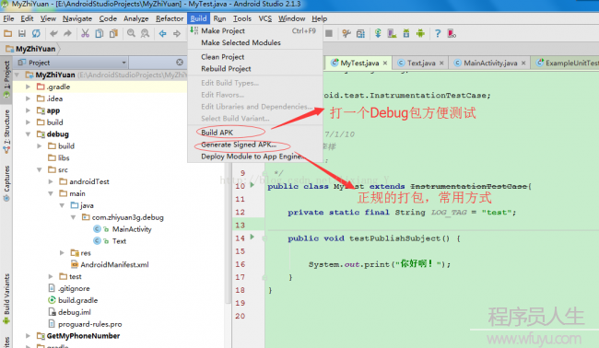Choose Deploy Module to App Engine
Image resolution: width=599 pixels, height=348 pixels.
point(255,157)
